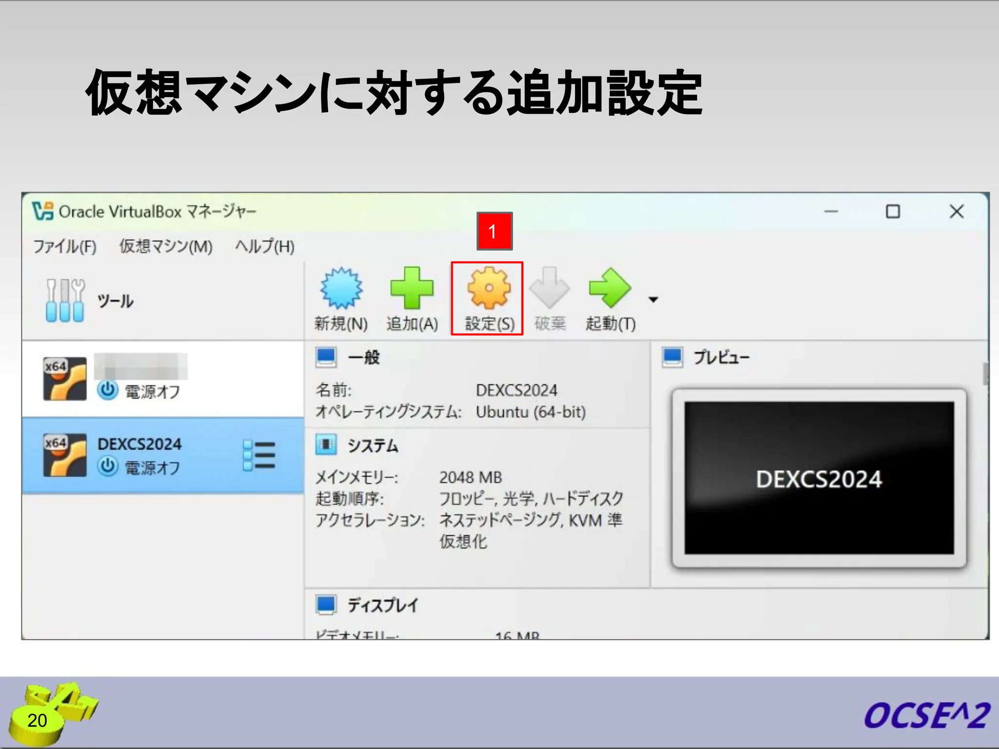Open the ディスプレイ section header
Viewport: 999px width, 749px height.
point(383,605)
